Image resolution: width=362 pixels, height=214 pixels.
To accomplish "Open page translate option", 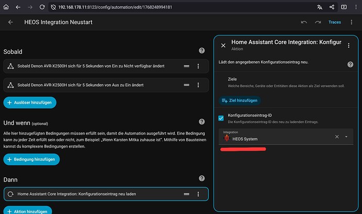I will coord(320,7).
